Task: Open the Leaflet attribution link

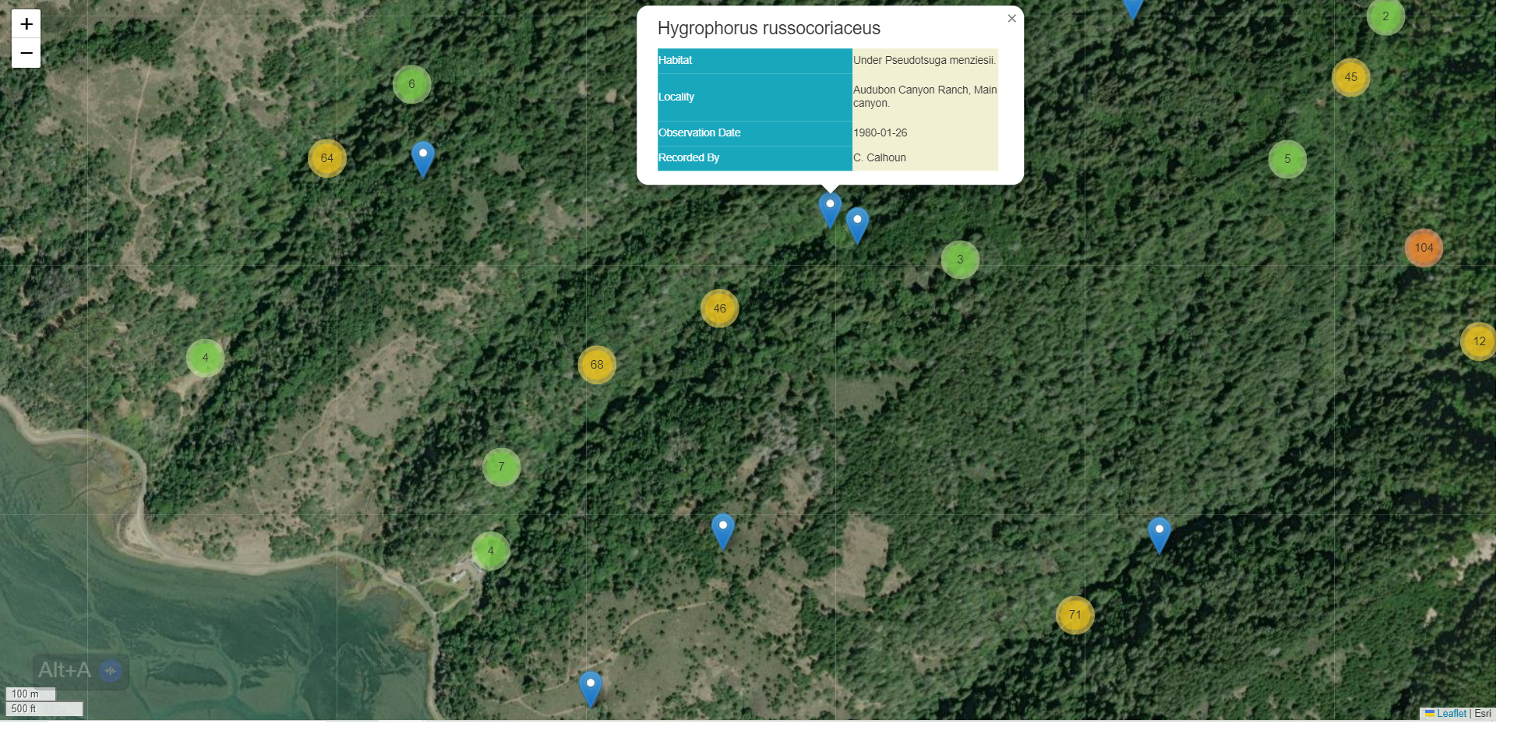Action: click(1451, 713)
